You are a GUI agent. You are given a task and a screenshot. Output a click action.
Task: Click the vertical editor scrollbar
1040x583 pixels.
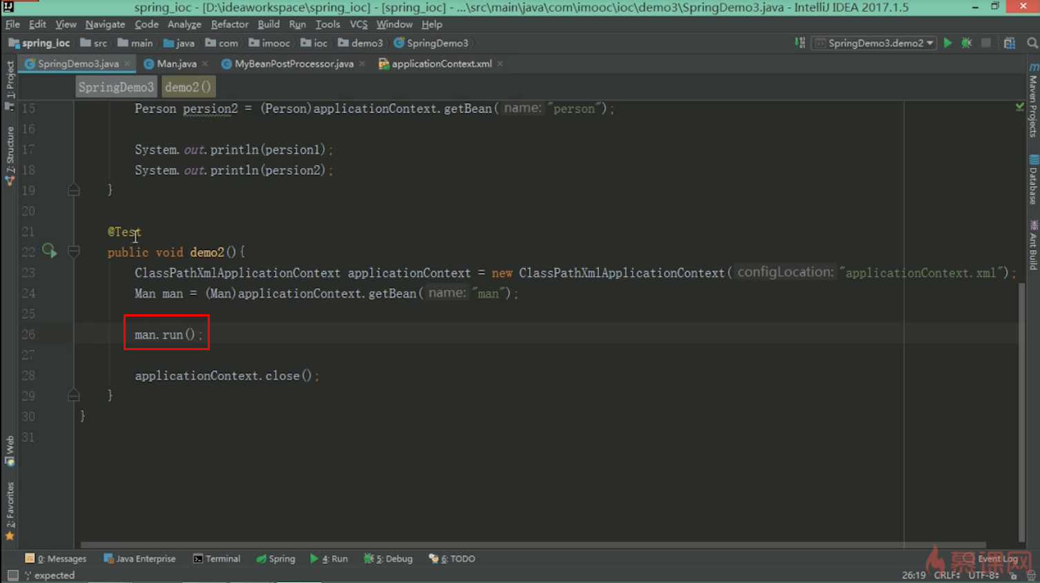[1021, 412]
